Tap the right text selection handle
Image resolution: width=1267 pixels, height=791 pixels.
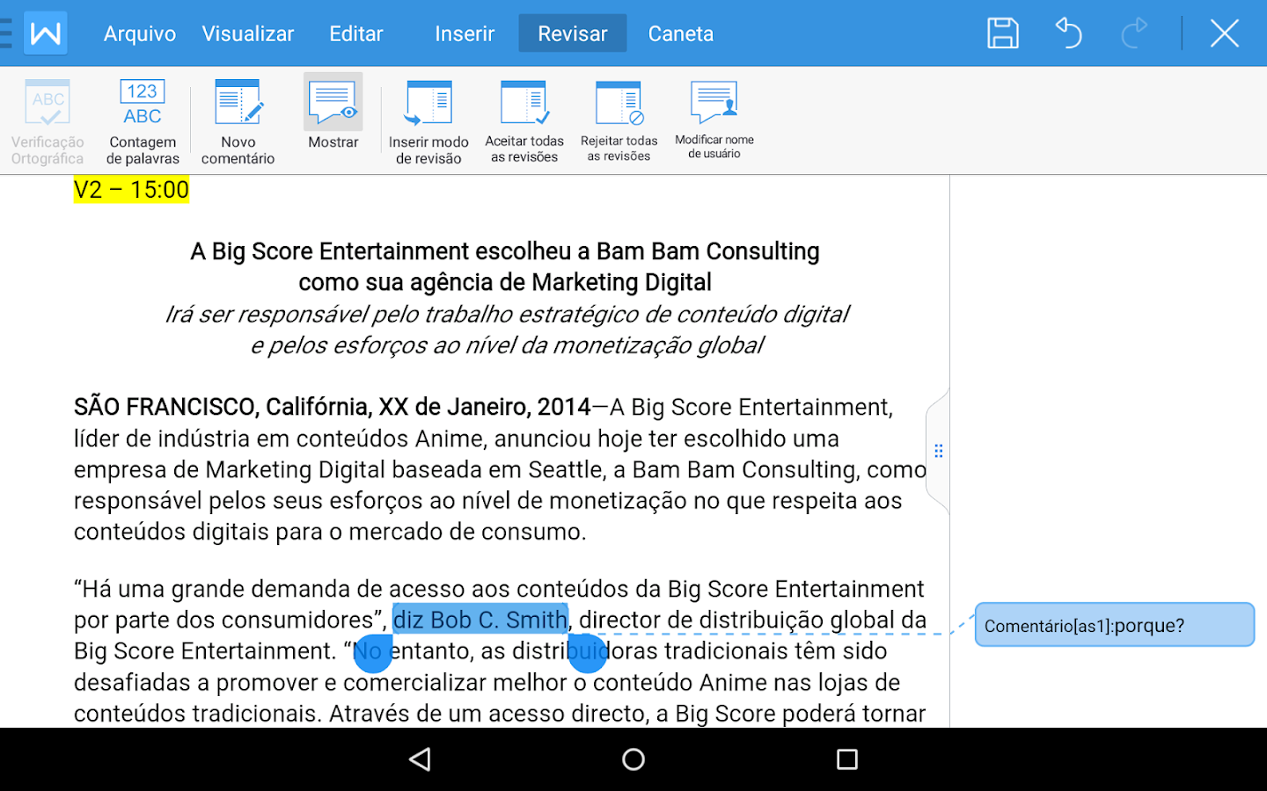coord(587,654)
